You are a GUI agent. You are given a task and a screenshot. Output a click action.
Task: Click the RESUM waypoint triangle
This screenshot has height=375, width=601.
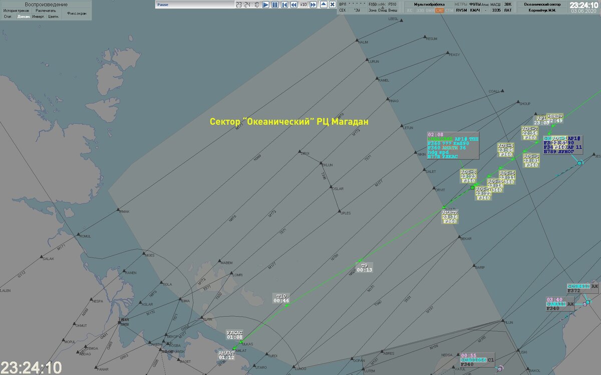click(x=425, y=37)
